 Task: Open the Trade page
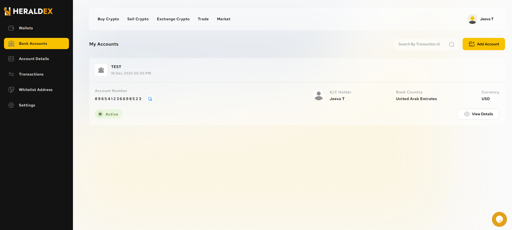[x=203, y=19]
